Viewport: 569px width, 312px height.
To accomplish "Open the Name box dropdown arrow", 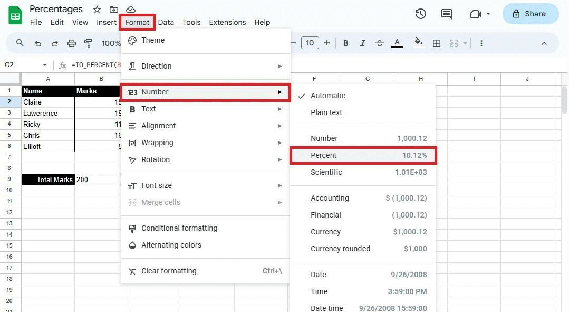I will coord(44,65).
